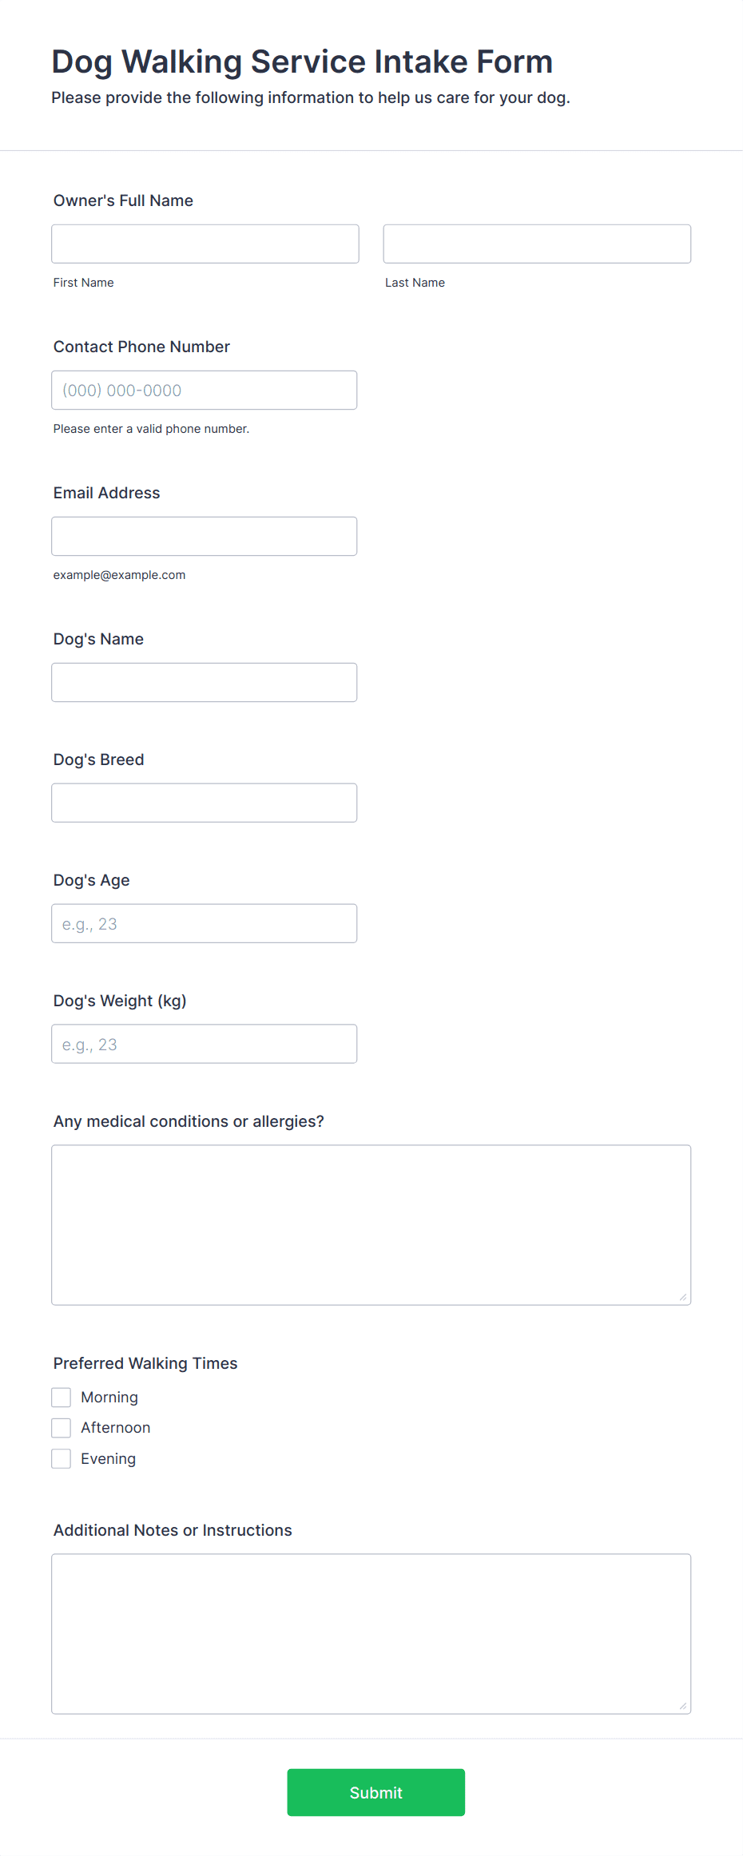This screenshot has width=743, height=1856.
Task: Click the First Name input field
Action: click(205, 244)
